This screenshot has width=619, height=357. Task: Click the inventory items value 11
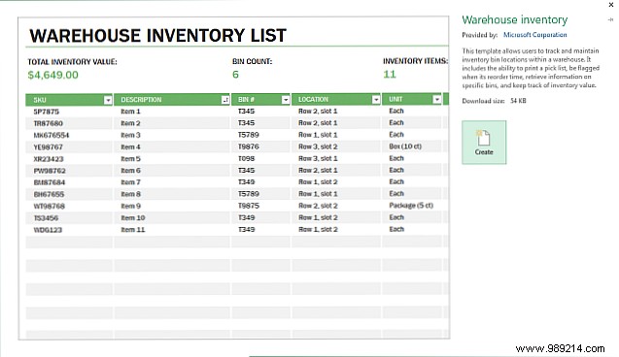[390, 74]
